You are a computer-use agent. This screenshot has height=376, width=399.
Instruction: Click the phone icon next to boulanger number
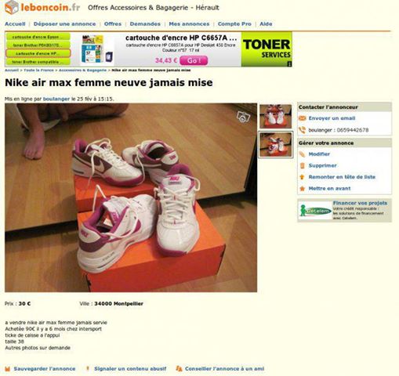coord(303,130)
